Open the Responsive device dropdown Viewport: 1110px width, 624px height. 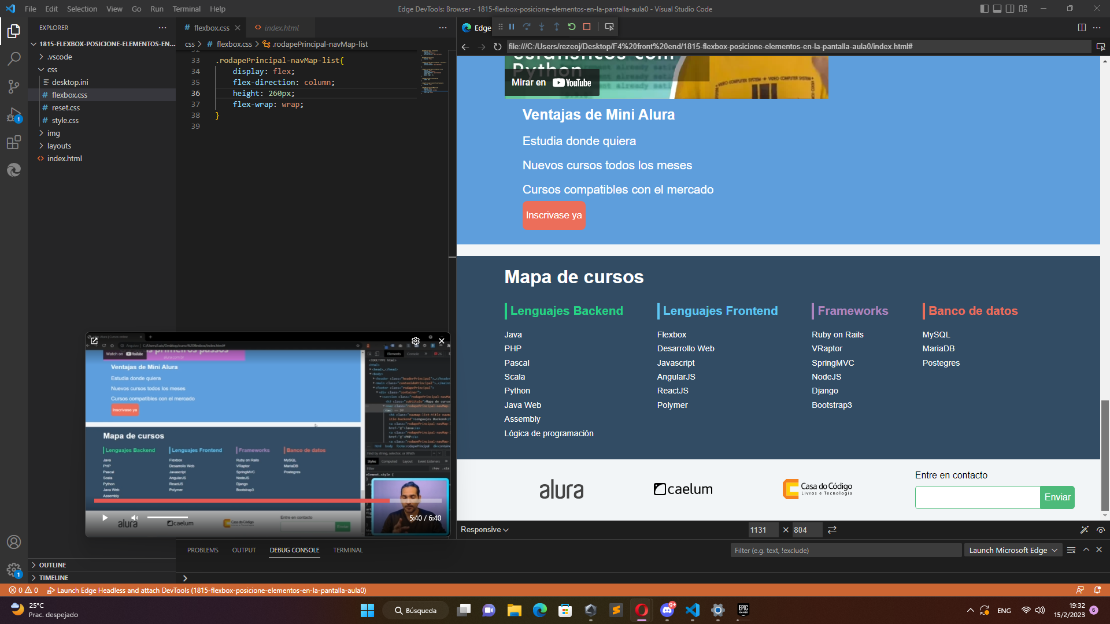pyautogui.click(x=484, y=530)
